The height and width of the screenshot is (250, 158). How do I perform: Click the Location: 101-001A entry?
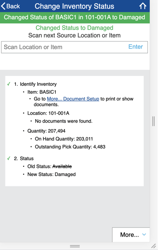click(x=48, y=113)
